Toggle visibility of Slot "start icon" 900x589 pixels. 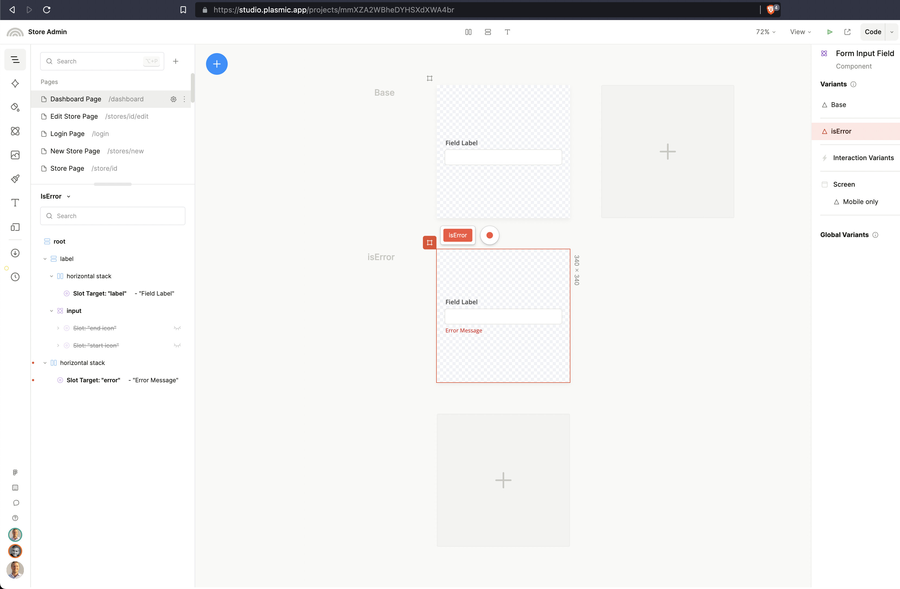tap(177, 345)
